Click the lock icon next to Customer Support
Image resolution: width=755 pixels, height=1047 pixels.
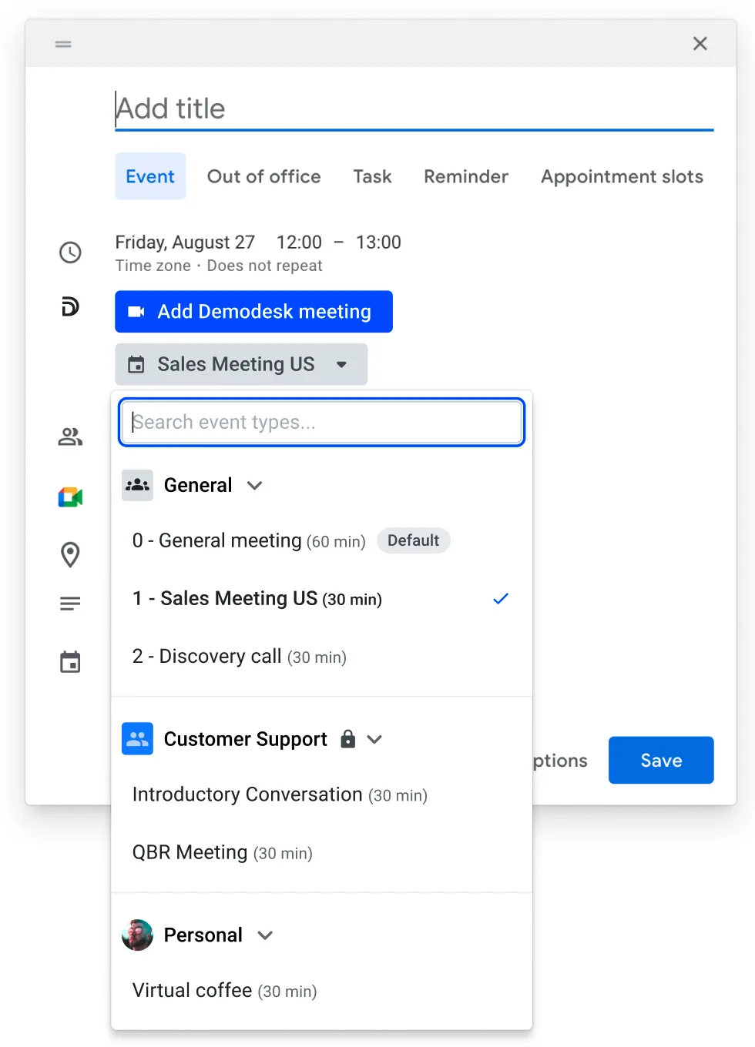pos(348,739)
